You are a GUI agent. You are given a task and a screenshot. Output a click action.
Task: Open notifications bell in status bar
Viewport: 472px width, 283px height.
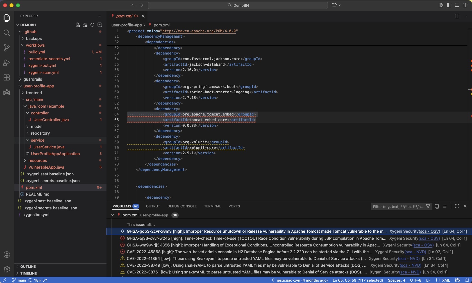[x=467, y=280]
